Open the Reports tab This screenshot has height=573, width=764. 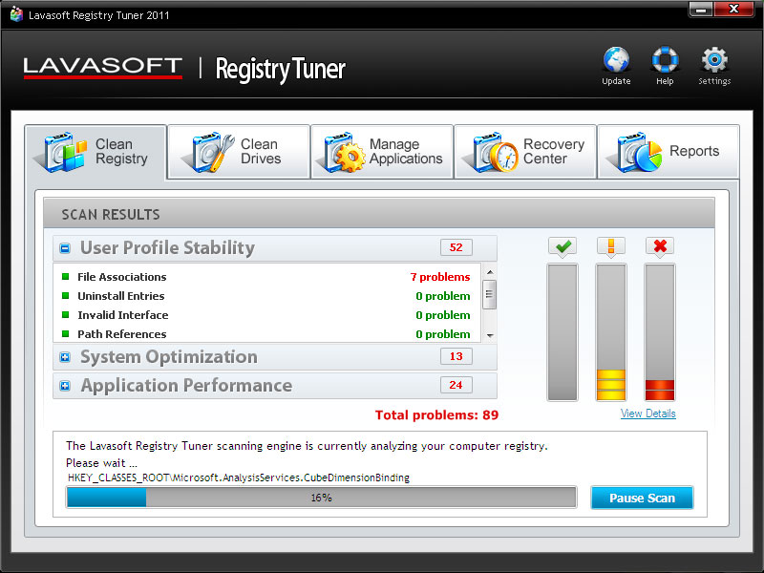pos(668,152)
